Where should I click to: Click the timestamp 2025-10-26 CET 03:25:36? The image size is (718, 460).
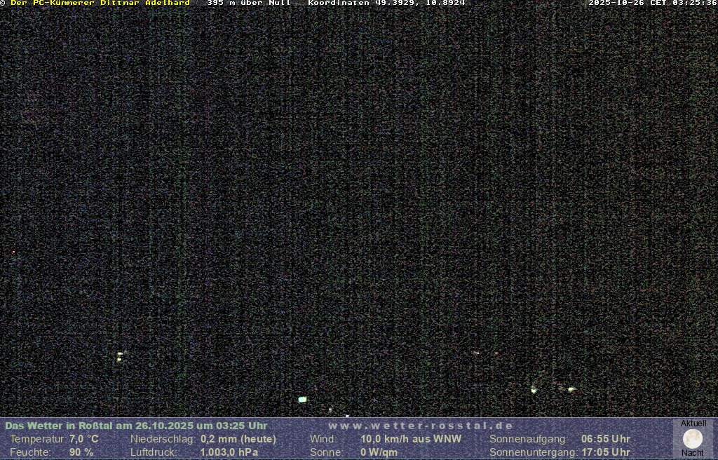(652, 4)
